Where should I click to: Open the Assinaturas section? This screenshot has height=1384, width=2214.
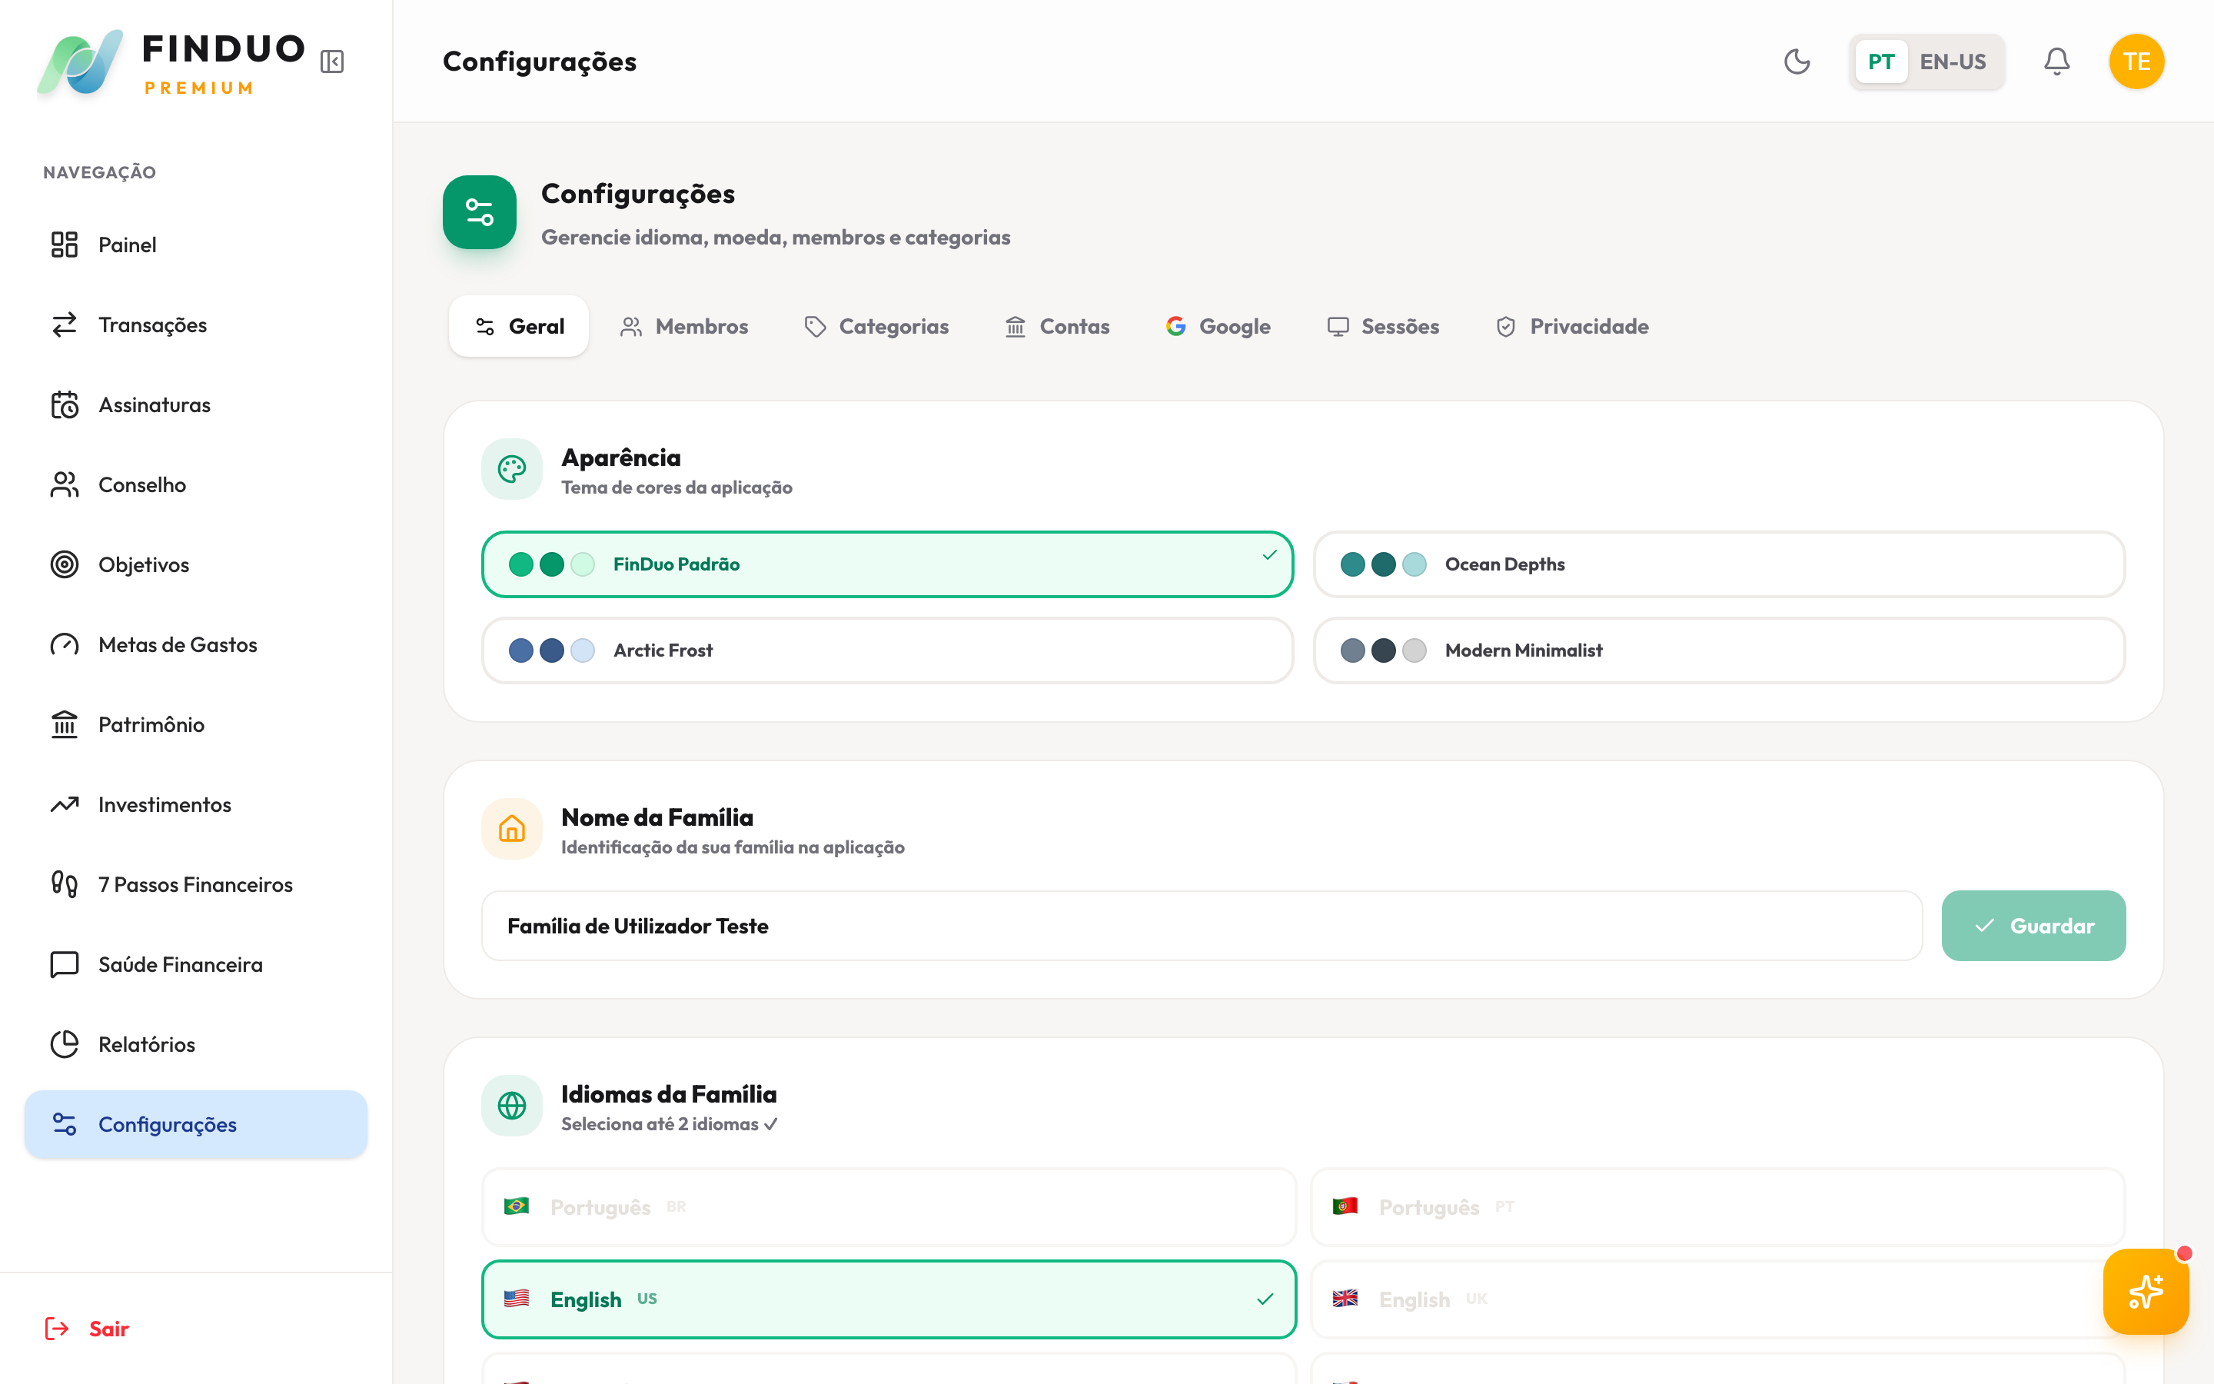(x=154, y=404)
